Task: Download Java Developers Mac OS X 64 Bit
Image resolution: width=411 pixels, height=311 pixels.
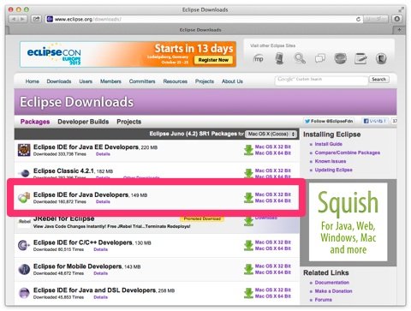Action: (273, 201)
